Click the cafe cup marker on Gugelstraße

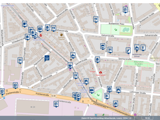(x=24, y=24)
